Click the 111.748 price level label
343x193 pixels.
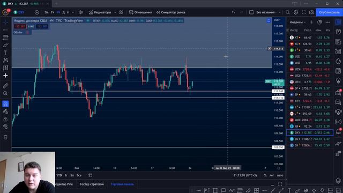pyautogui.click(x=278, y=91)
